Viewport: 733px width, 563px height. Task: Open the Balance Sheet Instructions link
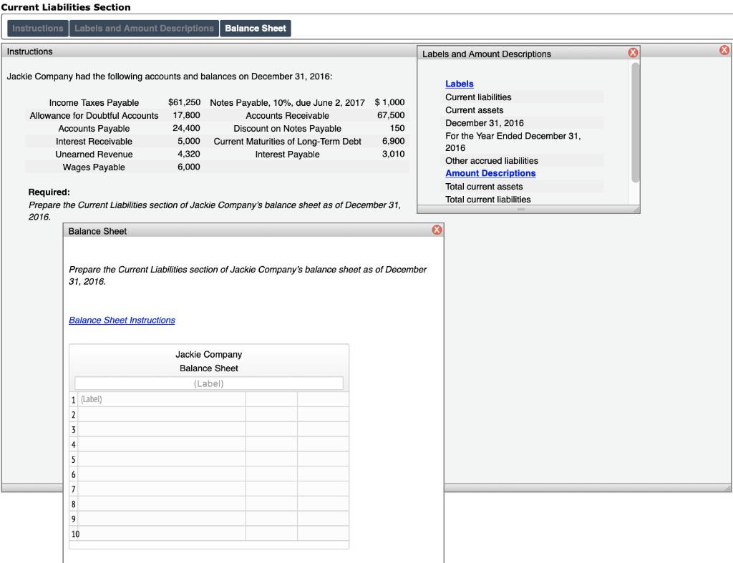pos(121,320)
